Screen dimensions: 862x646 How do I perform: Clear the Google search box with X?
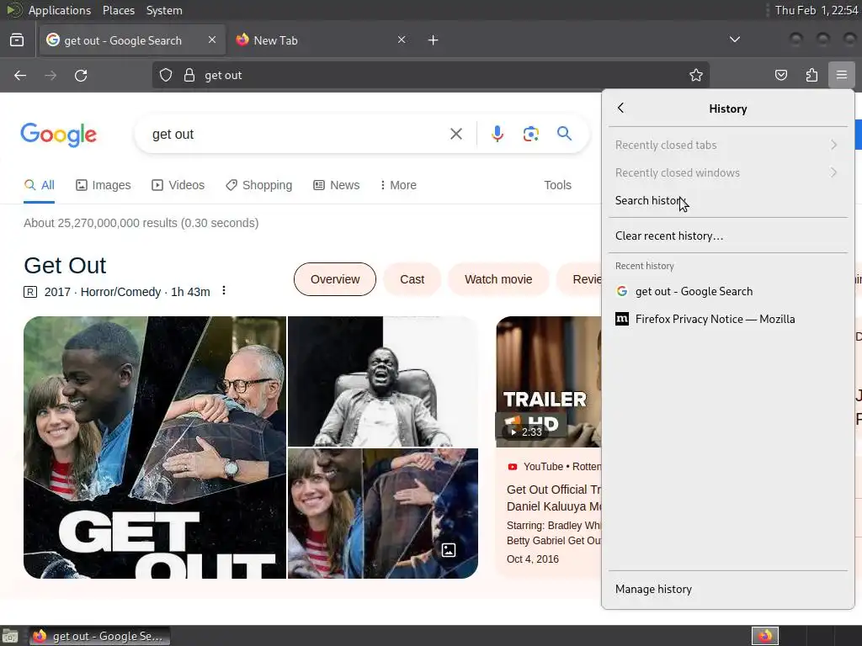pos(455,134)
